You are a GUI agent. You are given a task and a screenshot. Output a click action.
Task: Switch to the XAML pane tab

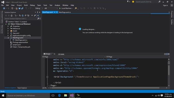point(61,54)
